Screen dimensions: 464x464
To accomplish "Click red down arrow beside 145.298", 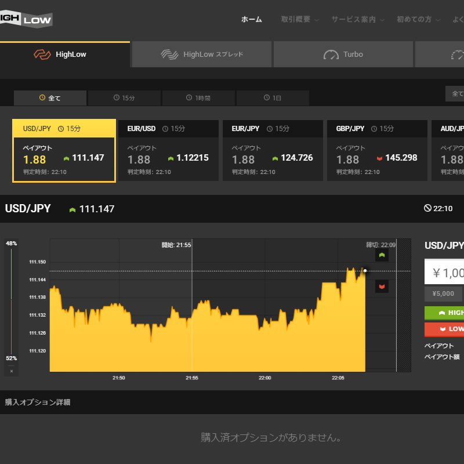I will (379, 158).
